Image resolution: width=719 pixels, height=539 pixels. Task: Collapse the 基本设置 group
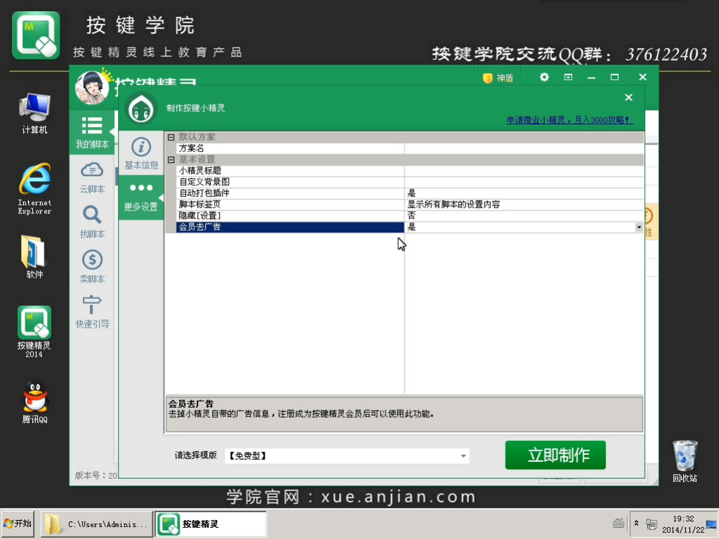coord(171,159)
